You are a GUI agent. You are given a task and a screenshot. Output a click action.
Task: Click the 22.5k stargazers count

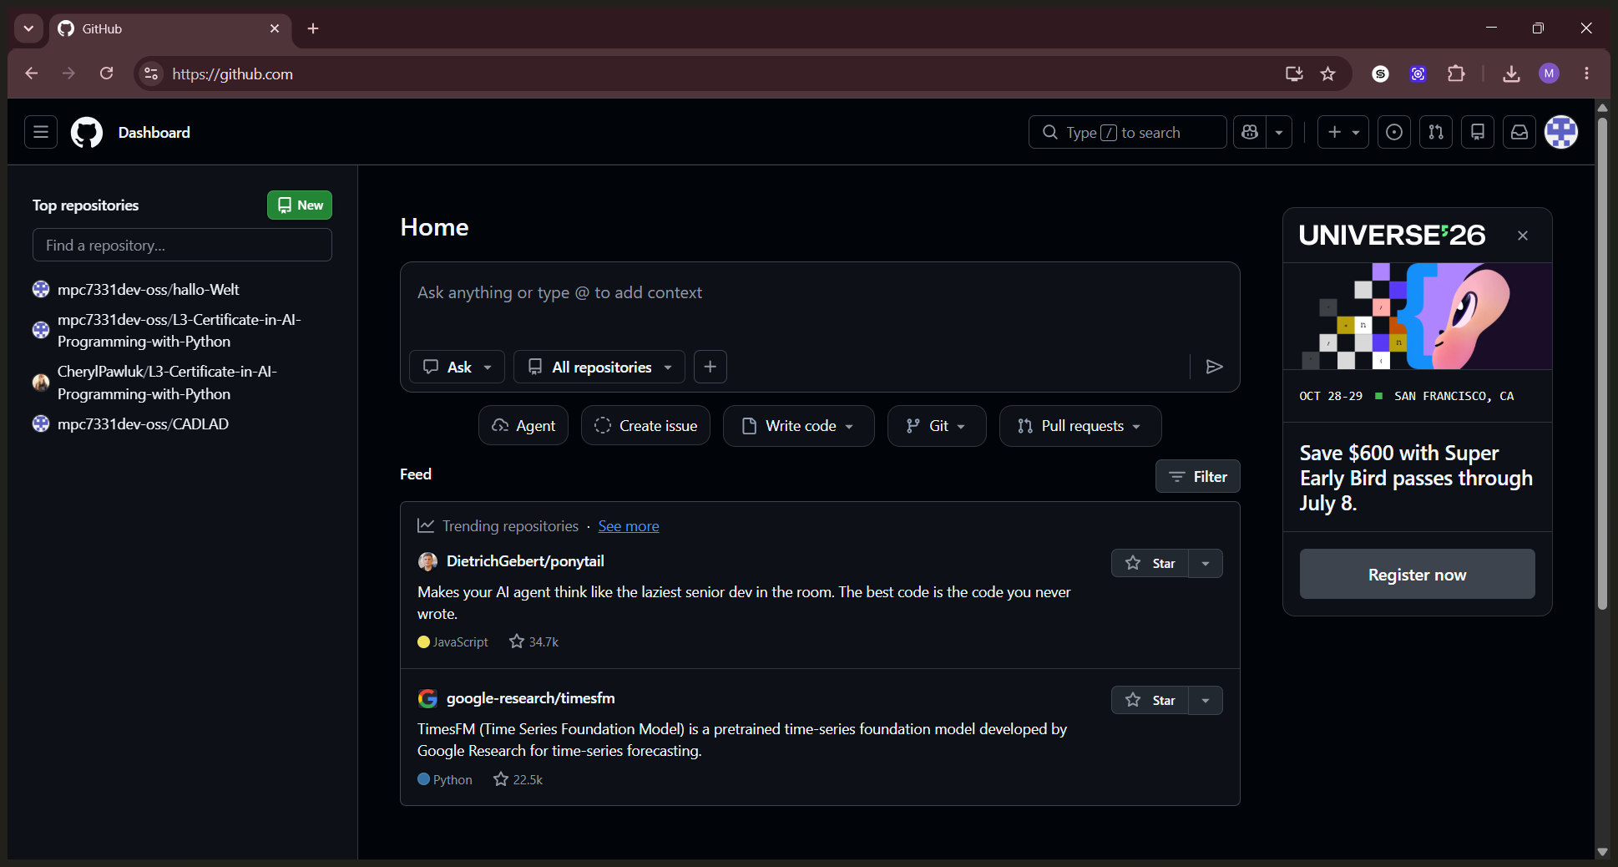(x=518, y=779)
